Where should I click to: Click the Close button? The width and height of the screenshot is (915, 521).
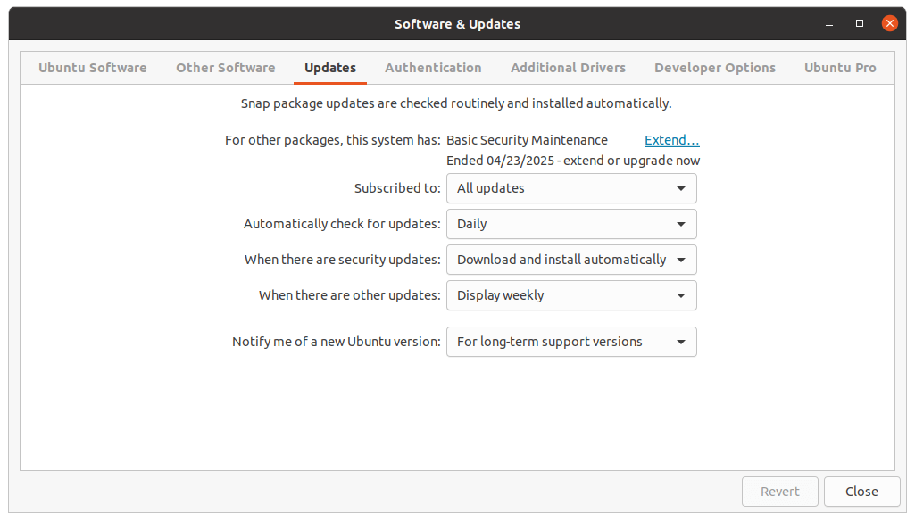click(x=861, y=492)
